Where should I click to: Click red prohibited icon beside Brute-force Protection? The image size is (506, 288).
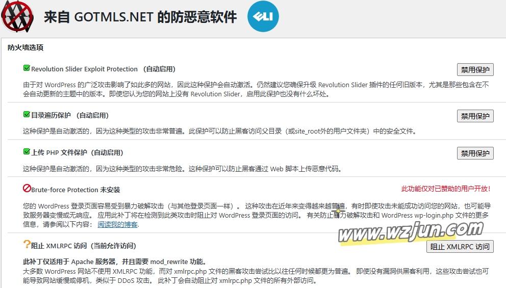point(27,188)
